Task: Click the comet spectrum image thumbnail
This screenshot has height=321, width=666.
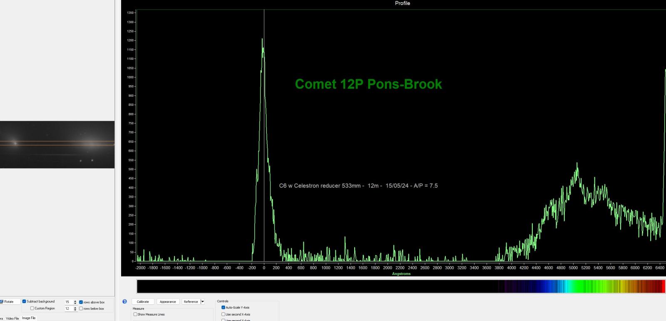Action: coord(57,145)
